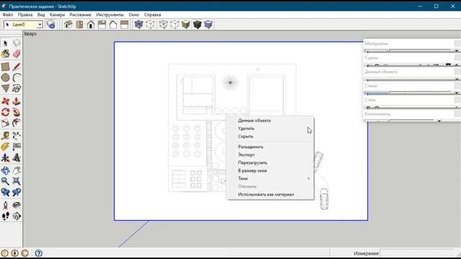Switch to Front house view icon
Viewport: 461px width, 259px height.
91,24
